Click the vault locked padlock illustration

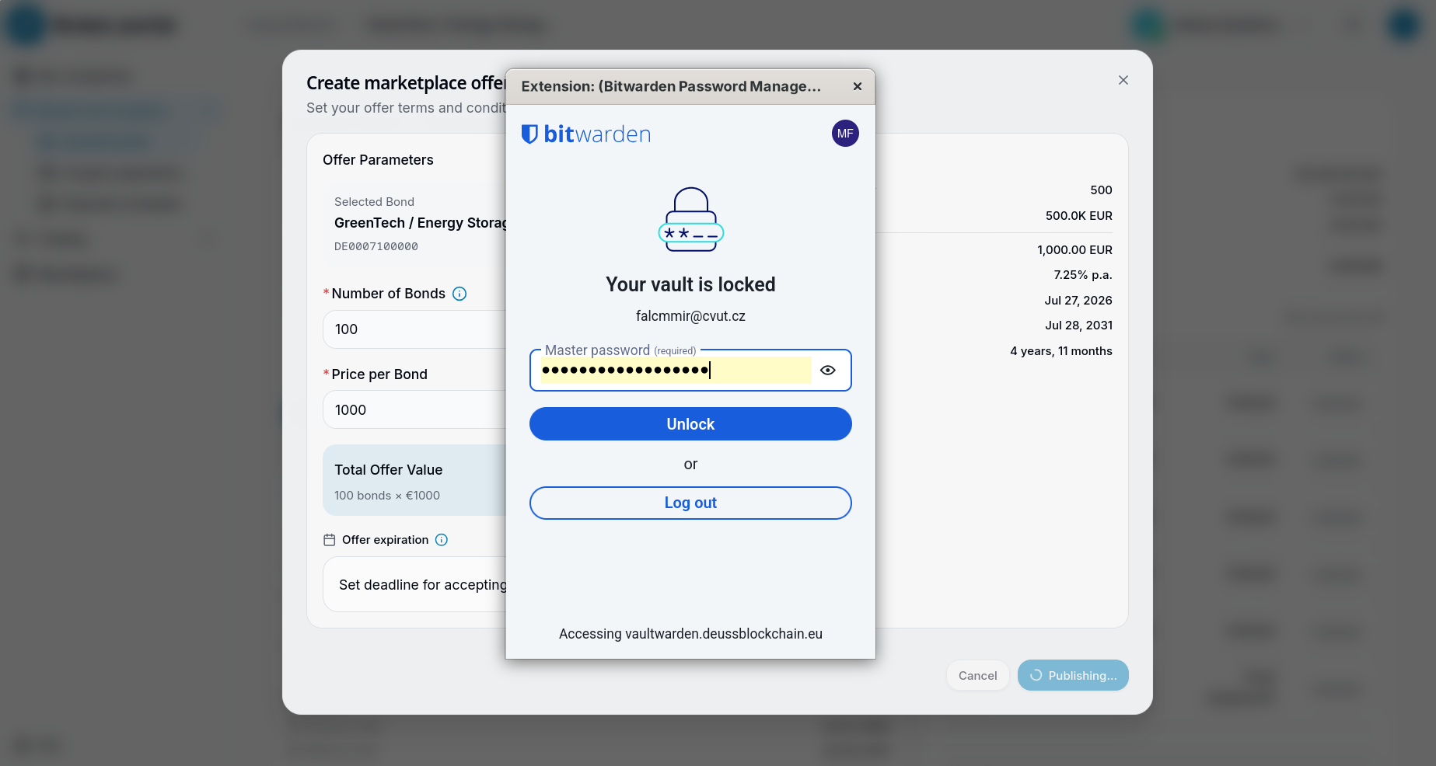(691, 219)
